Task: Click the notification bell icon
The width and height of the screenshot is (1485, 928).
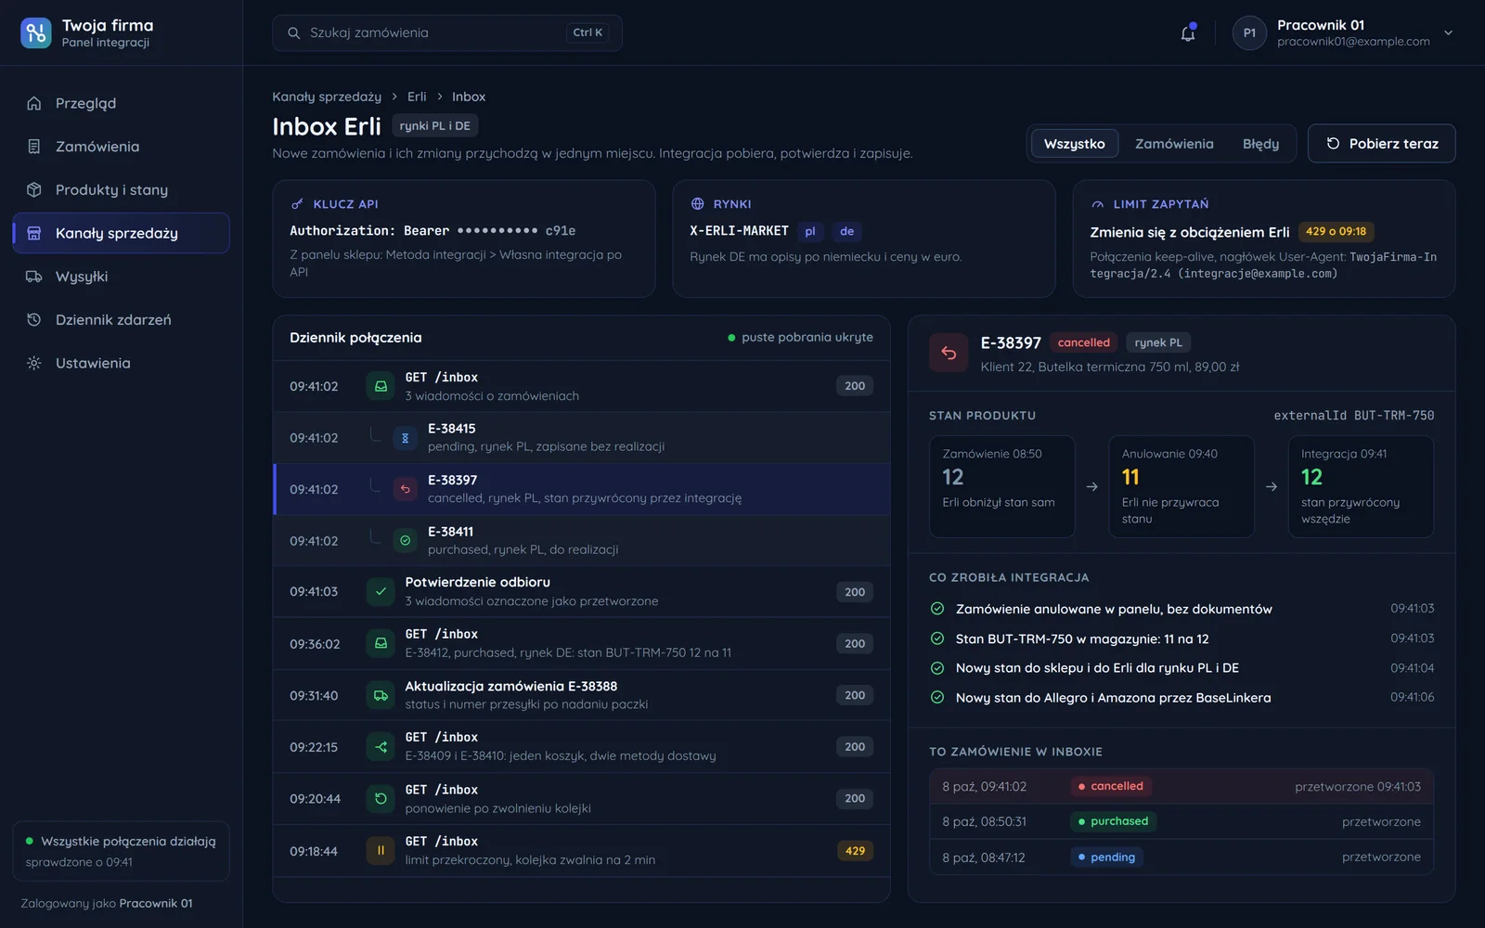Action: [1188, 33]
